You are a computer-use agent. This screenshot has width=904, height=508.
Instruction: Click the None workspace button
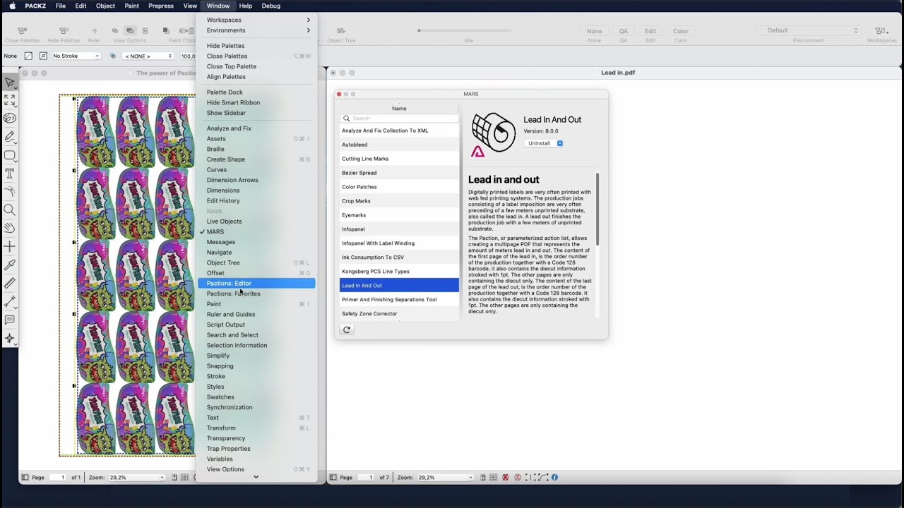click(594, 31)
